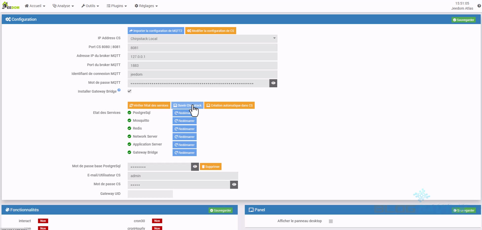The image size is (482, 230).
Task: Open the Accueil menu
Action: coord(35,6)
